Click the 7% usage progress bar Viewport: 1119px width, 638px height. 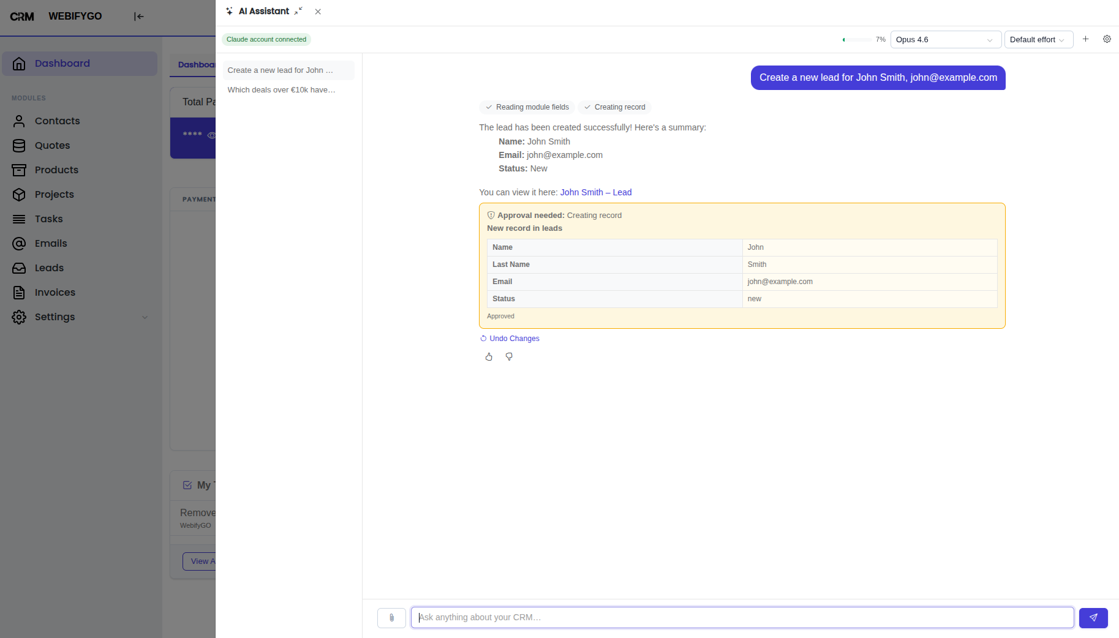click(857, 40)
